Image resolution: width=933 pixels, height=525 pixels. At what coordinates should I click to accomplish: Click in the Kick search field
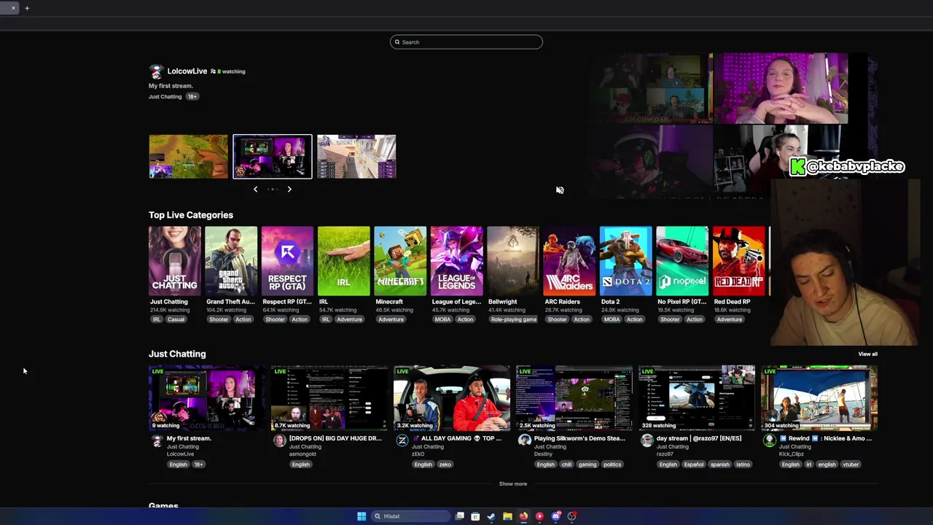point(466,42)
